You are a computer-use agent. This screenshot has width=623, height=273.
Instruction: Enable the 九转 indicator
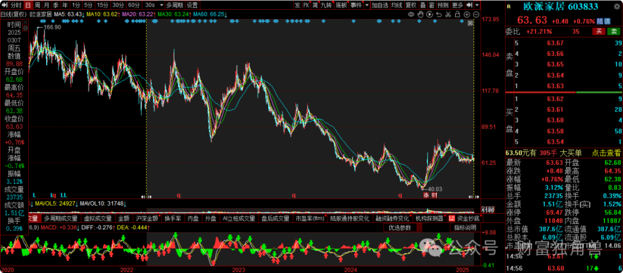(x=326, y=5)
